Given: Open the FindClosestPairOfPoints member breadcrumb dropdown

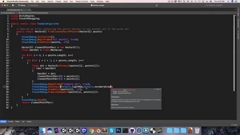Looking at the screenshot, I should [33, 13].
